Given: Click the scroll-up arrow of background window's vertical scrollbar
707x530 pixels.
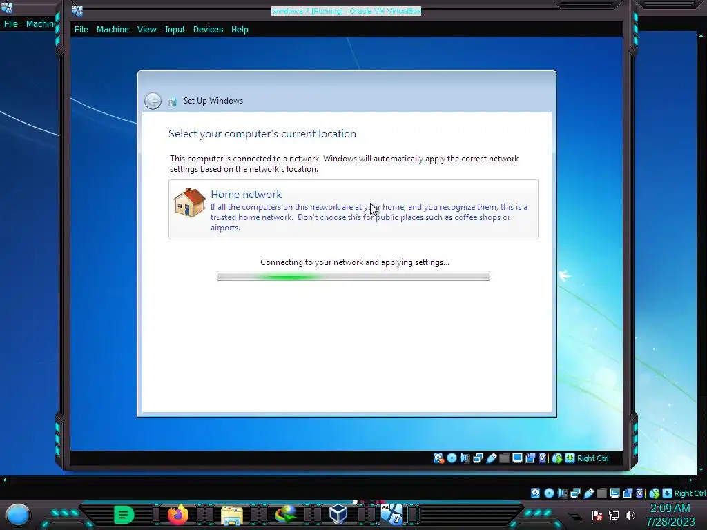Looking at the screenshot, I should [701, 35].
